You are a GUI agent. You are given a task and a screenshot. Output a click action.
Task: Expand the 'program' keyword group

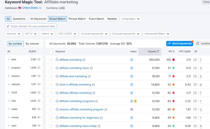[x=9, y=68]
